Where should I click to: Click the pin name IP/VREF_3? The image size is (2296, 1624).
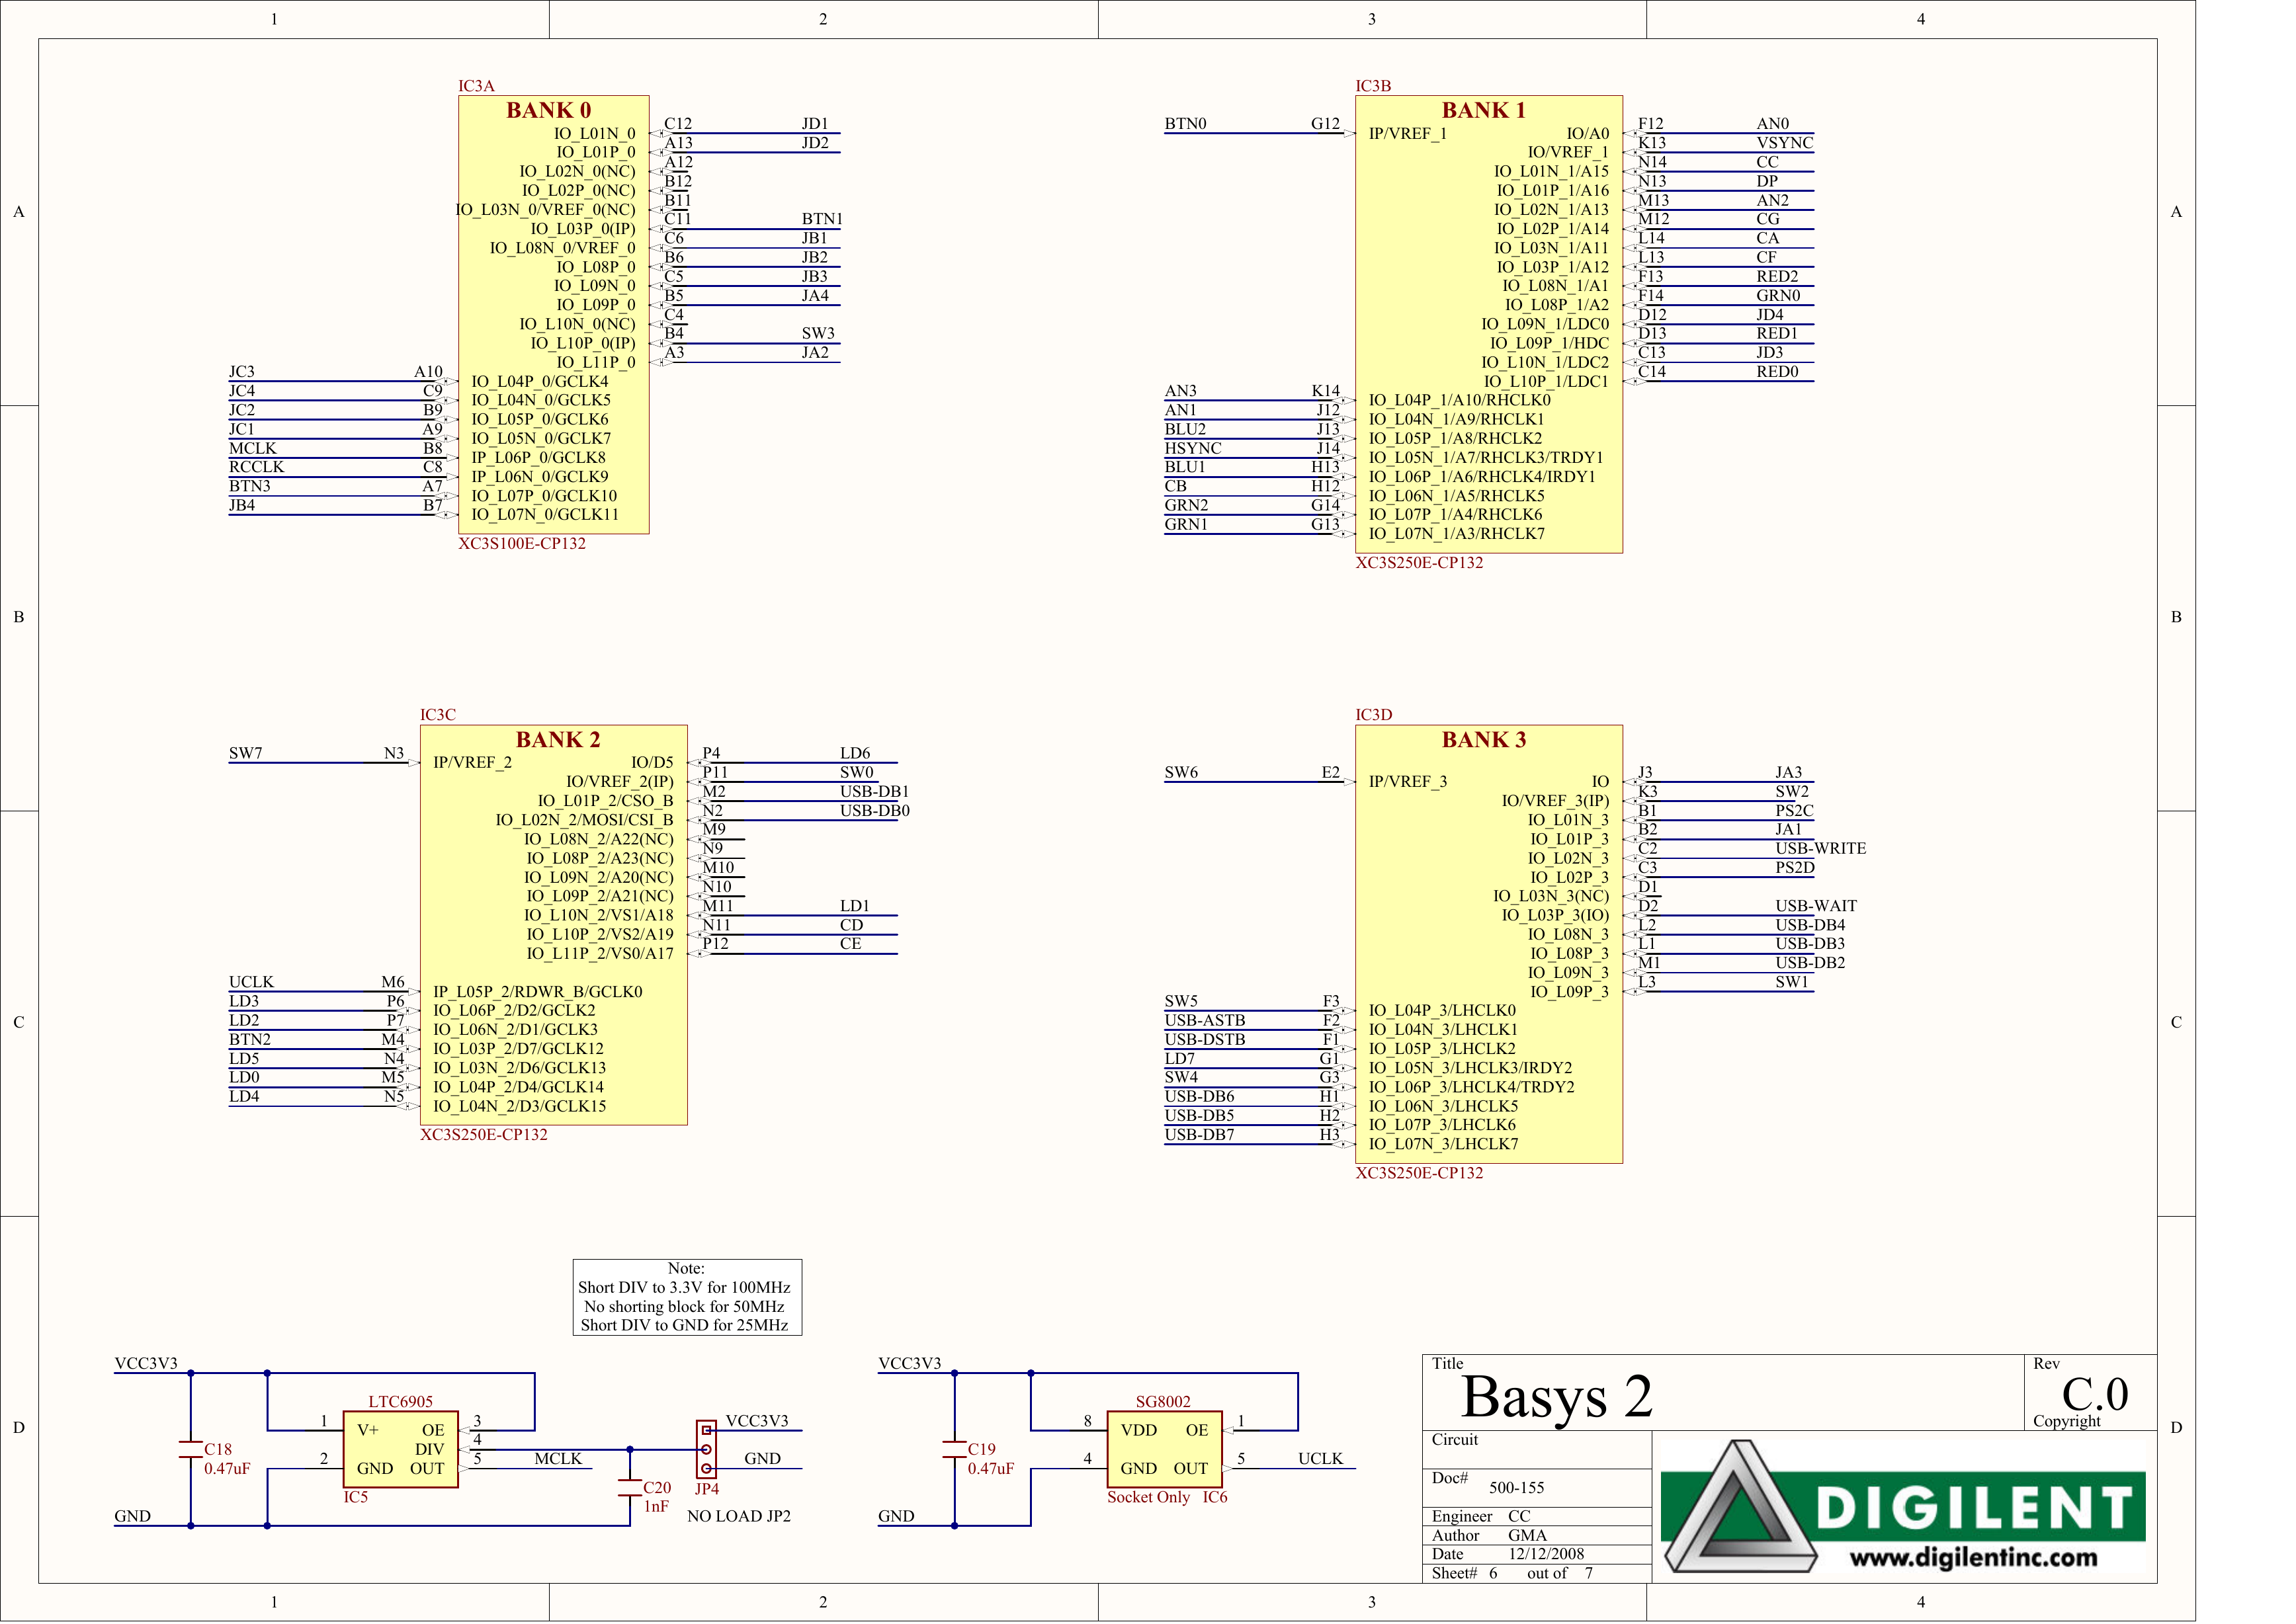(x=1408, y=781)
